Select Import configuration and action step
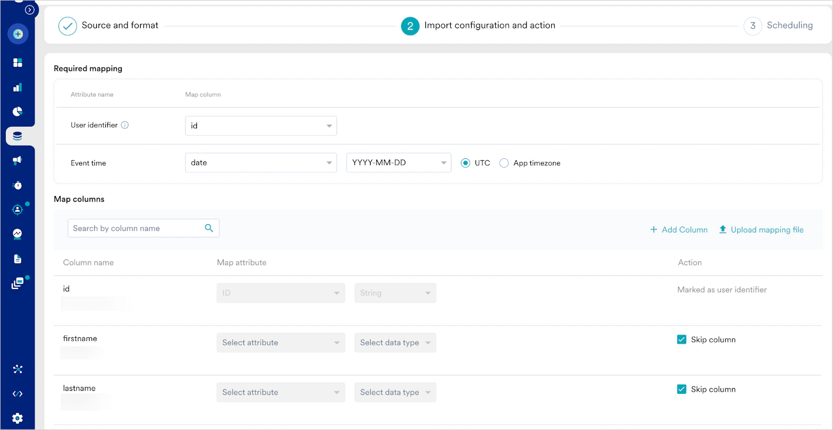The image size is (833, 430). pos(490,25)
